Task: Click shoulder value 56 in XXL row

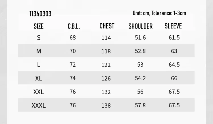Action: (x=140, y=92)
